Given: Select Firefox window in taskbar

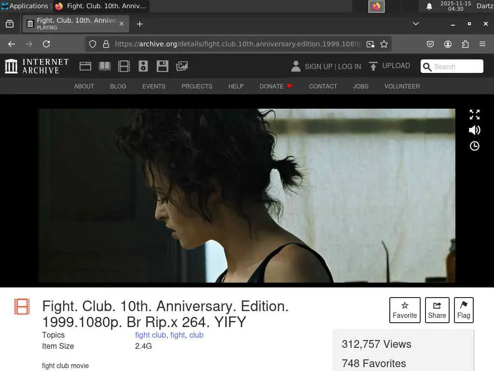Looking at the screenshot, I should coord(101,6).
